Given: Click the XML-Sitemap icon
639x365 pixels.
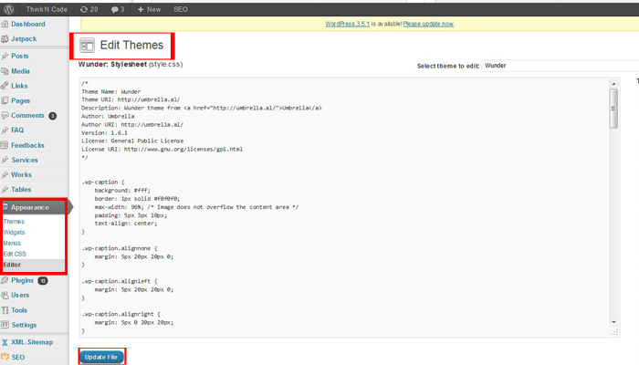Looking at the screenshot, I should point(5,342).
